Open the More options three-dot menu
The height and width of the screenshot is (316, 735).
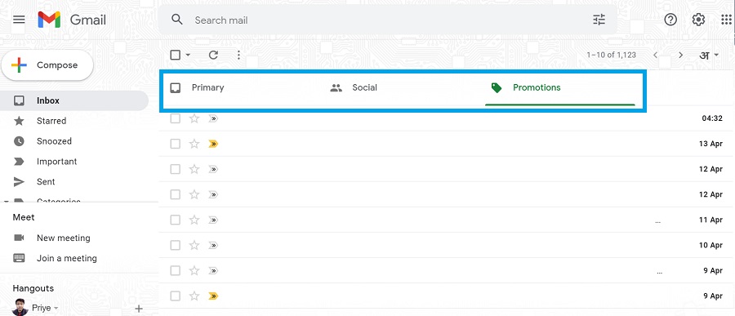(x=238, y=56)
